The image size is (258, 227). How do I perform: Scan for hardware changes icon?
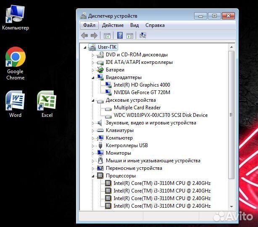click(143, 35)
